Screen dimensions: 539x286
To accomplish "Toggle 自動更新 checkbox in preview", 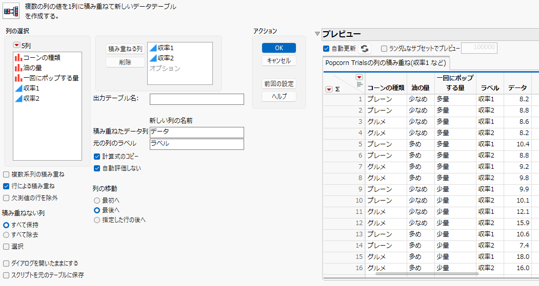I will pos(326,49).
